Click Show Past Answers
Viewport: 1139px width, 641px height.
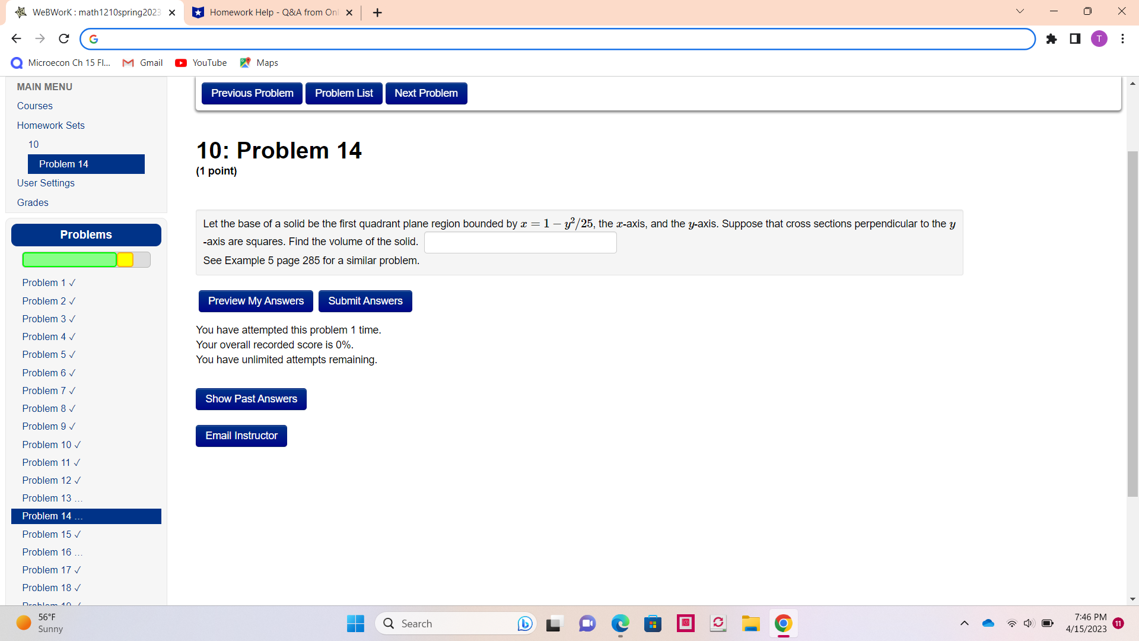click(x=251, y=399)
